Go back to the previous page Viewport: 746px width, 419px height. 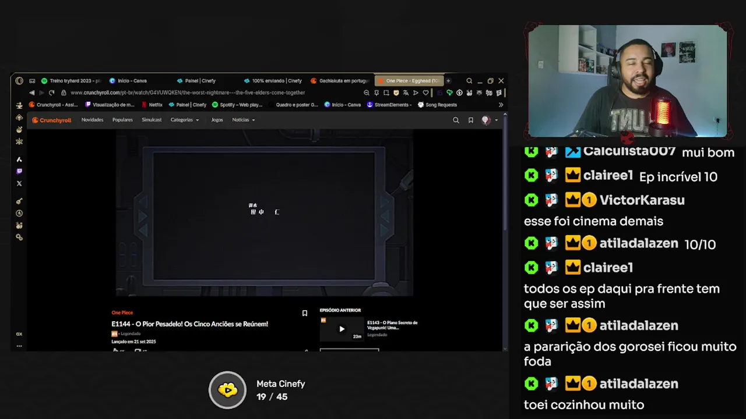pyautogui.click(x=31, y=93)
